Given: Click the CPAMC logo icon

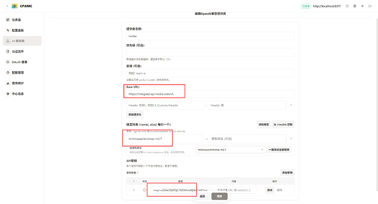Looking at the screenshot, I should coord(15,6).
